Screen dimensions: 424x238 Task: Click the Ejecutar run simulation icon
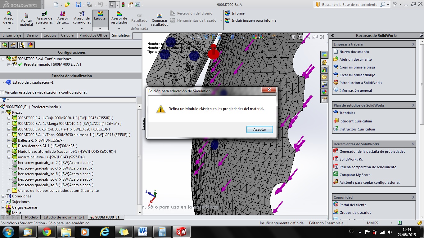(100, 14)
